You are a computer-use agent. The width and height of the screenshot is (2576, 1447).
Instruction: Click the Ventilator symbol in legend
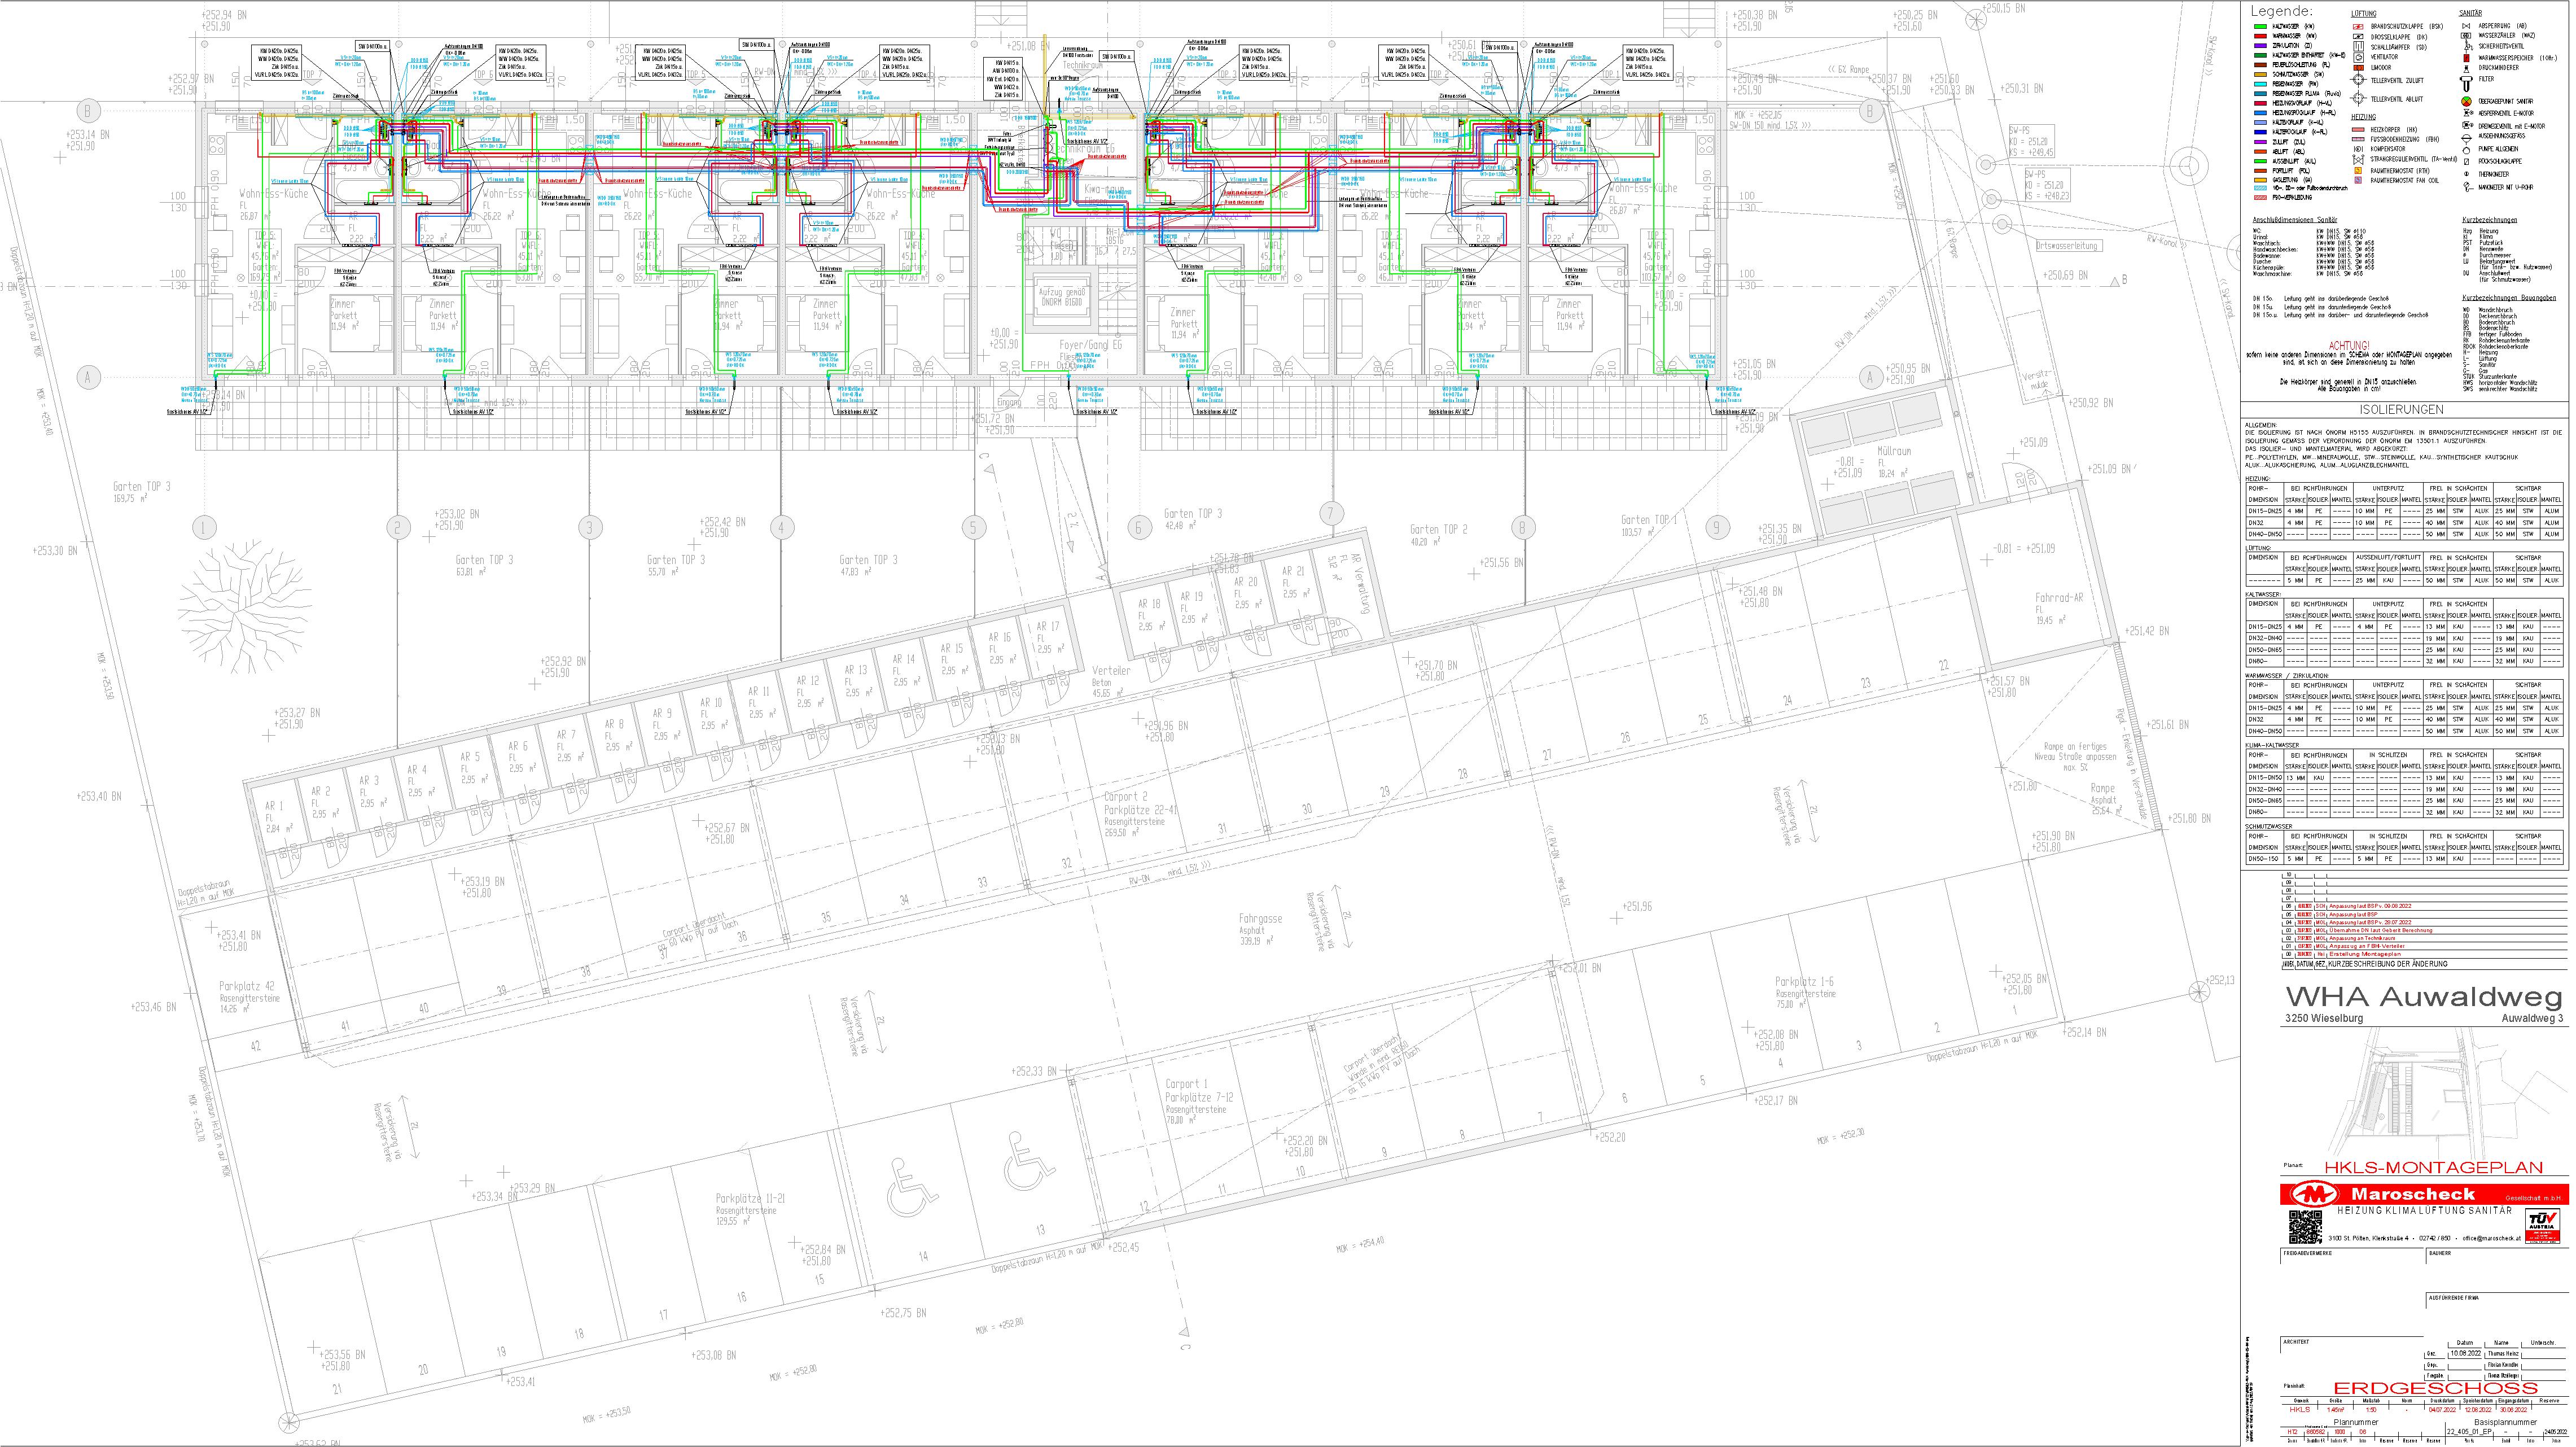tap(2359, 57)
